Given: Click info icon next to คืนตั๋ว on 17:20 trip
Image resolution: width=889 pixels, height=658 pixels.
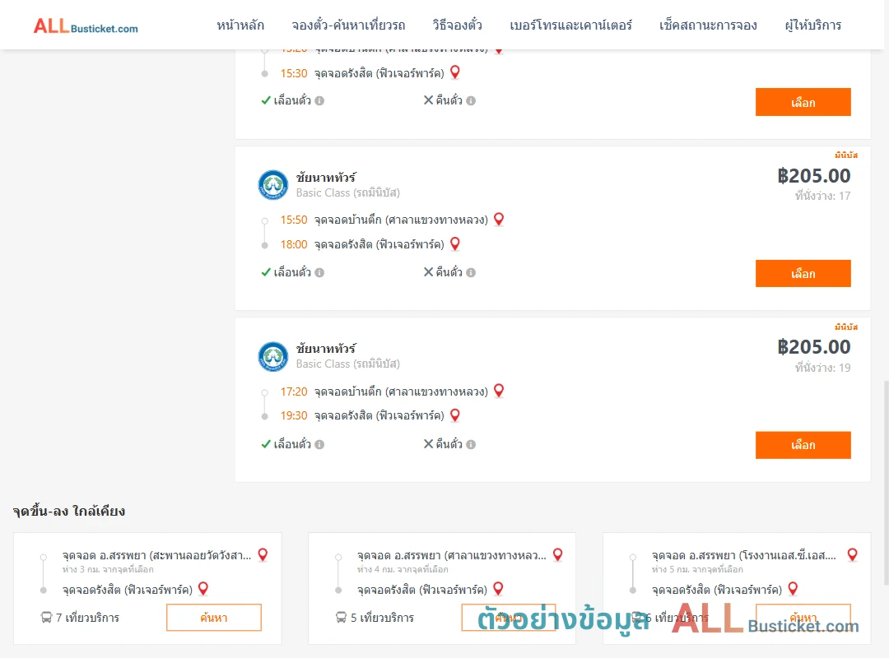Looking at the screenshot, I should point(471,444).
